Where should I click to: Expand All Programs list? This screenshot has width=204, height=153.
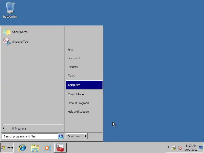pyautogui.click(x=33, y=129)
